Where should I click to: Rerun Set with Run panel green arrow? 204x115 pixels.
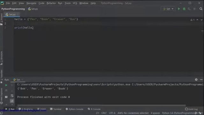pos(6,85)
